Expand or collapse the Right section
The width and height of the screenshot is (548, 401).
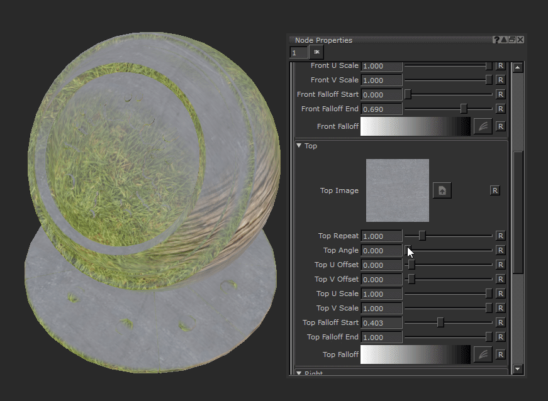[x=299, y=373]
